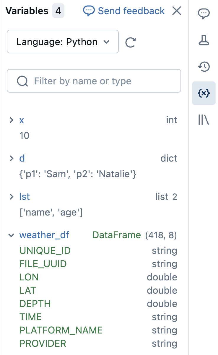The image size is (218, 355).
Task: Open the comments sidebar icon
Action: pyautogui.click(x=204, y=14)
